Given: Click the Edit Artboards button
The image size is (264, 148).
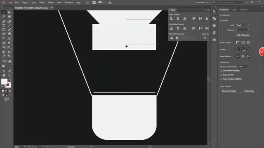Looking at the screenshot, I should 243,35.
